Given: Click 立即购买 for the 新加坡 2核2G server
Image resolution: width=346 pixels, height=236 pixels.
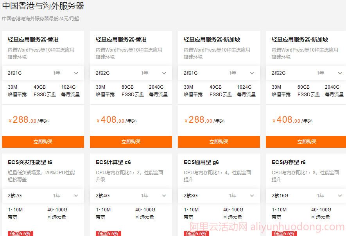Looking at the screenshot, I should [x=306, y=141].
